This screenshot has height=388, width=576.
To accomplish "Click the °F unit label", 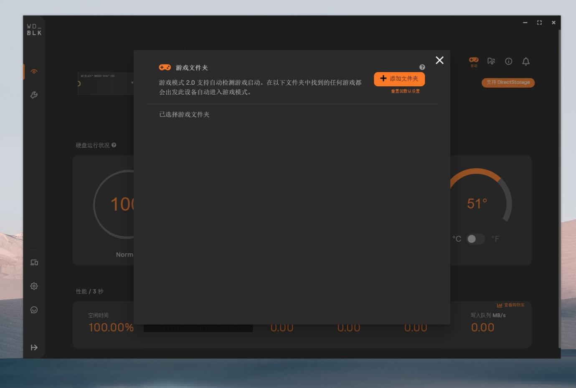I will click(495, 239).
